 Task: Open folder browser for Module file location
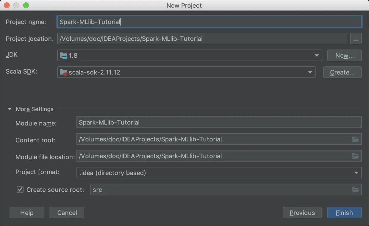(x=355, y=156)
